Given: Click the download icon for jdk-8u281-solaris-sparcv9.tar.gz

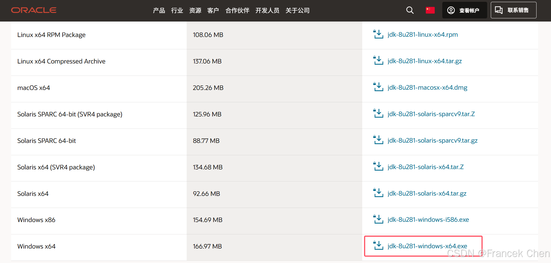Looking at the screenshot, I should coord(378,140).
